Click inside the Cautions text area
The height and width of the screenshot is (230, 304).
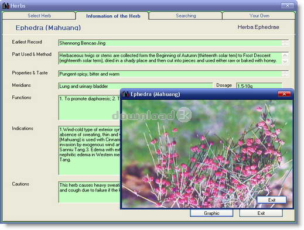pos(90,192)
